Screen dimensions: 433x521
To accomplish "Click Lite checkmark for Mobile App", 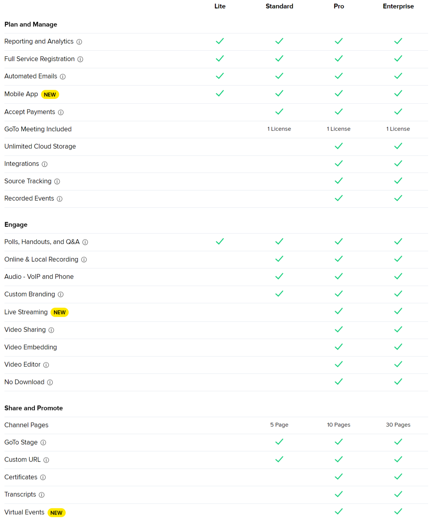I will (220, 93).
